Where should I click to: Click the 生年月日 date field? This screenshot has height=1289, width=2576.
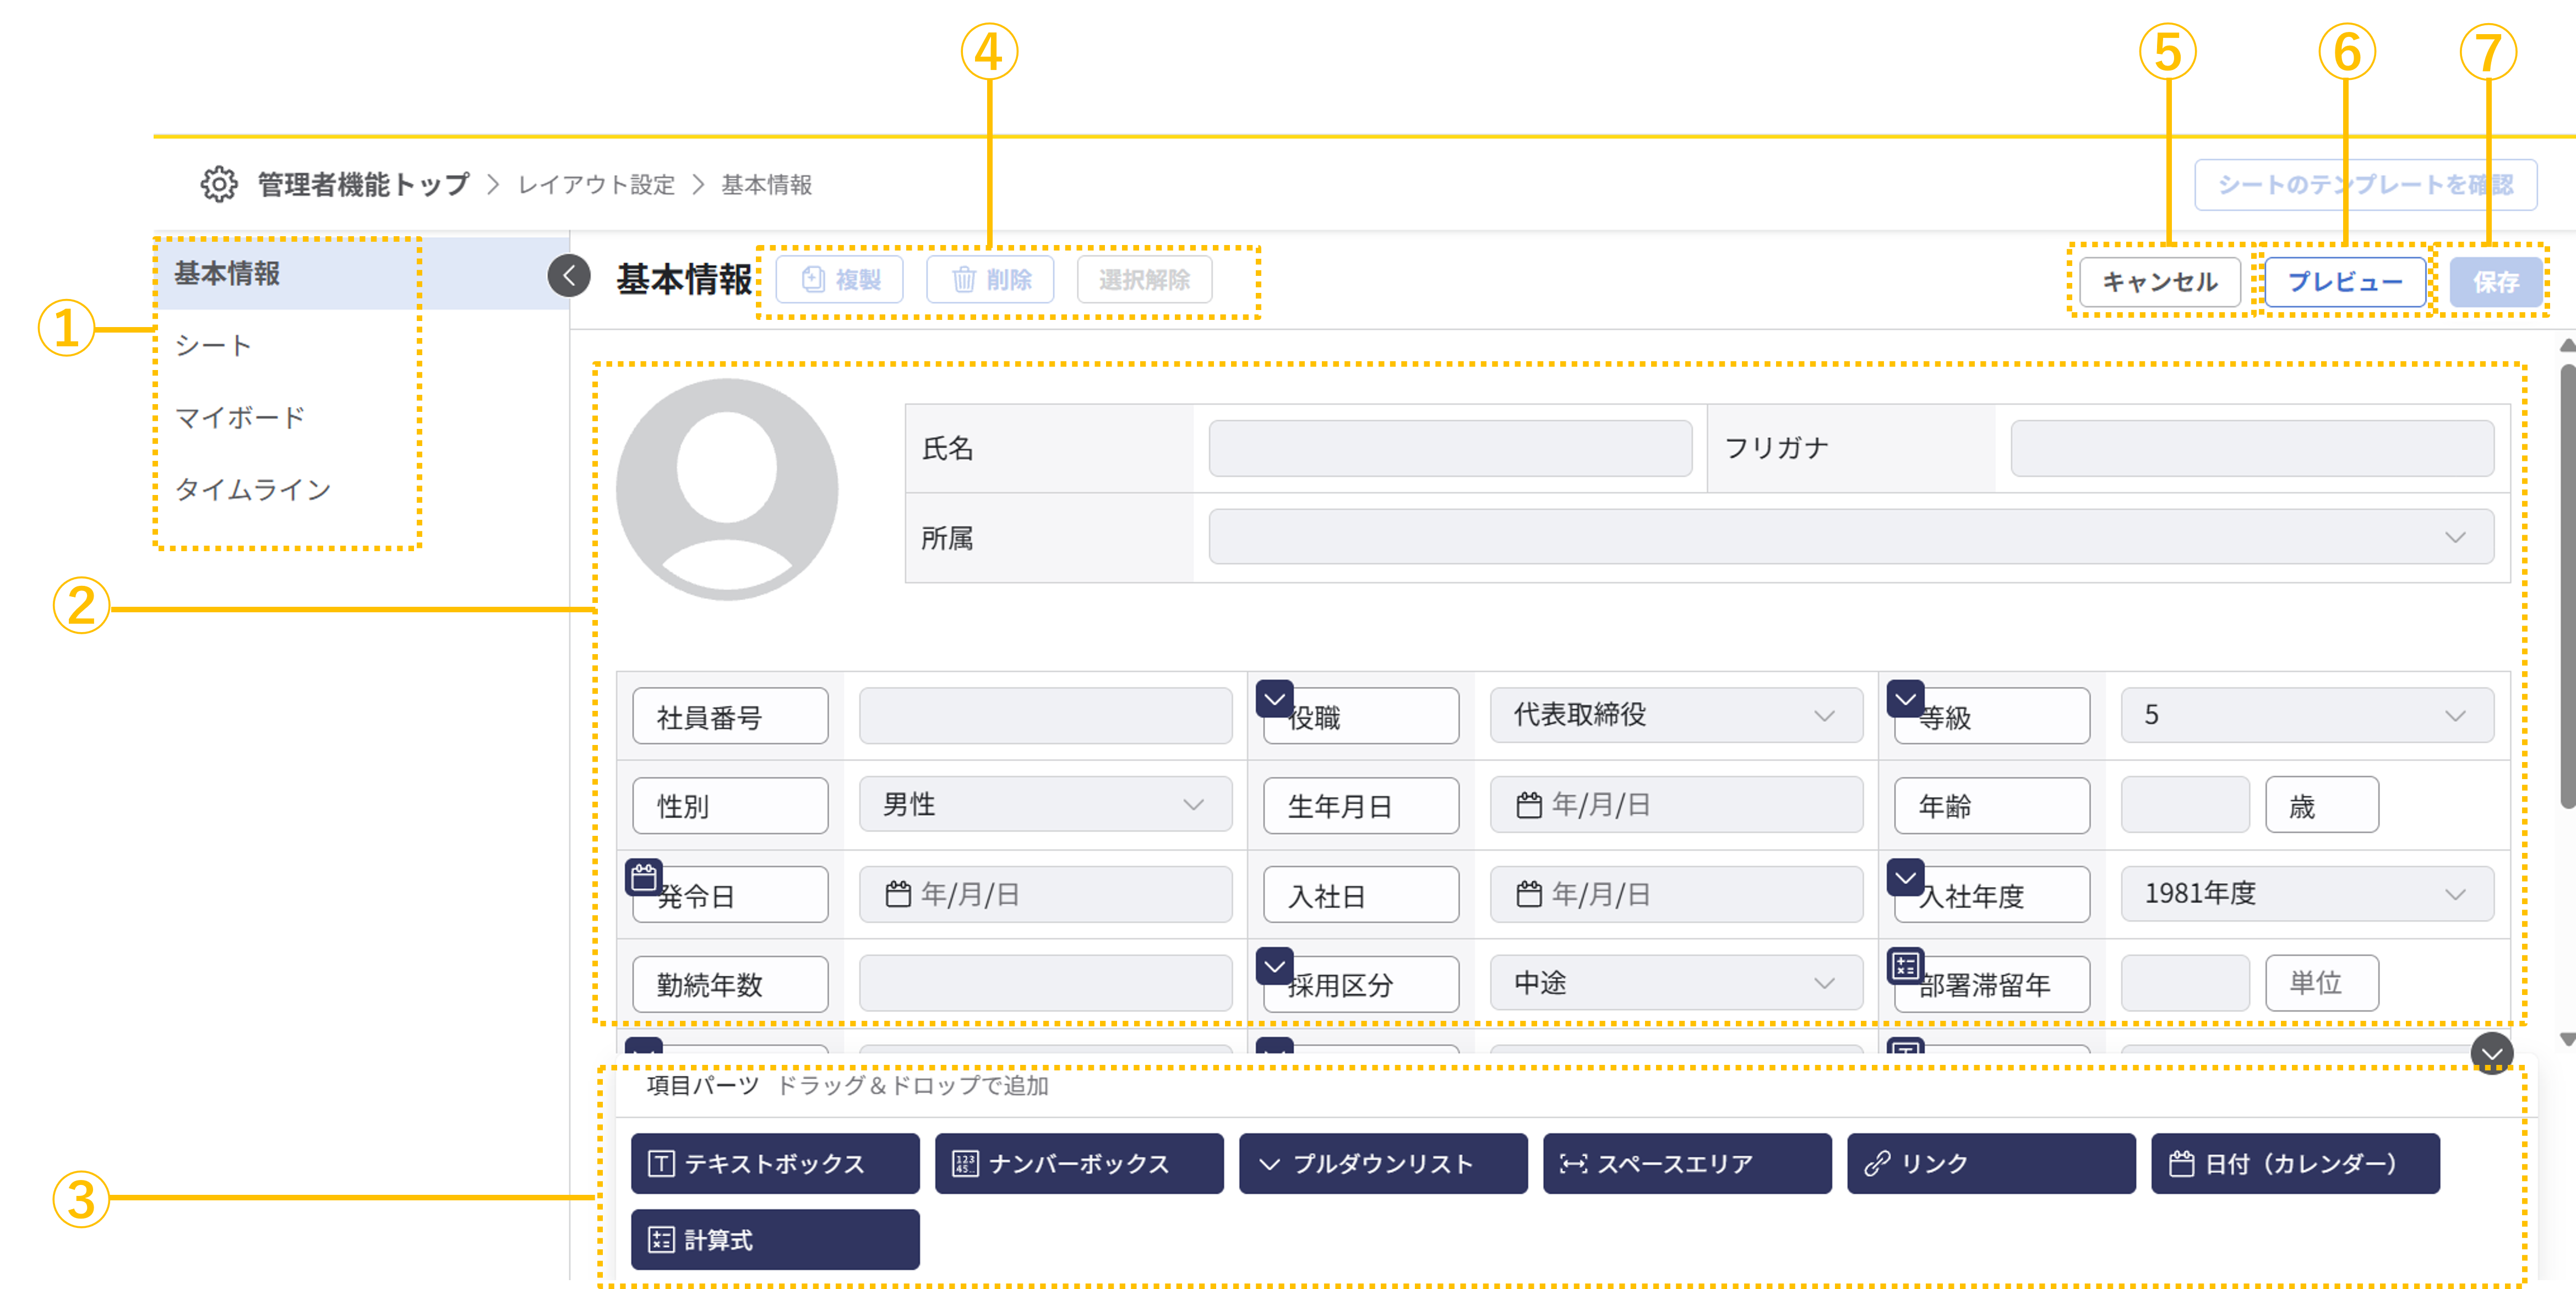(1676, 804)
